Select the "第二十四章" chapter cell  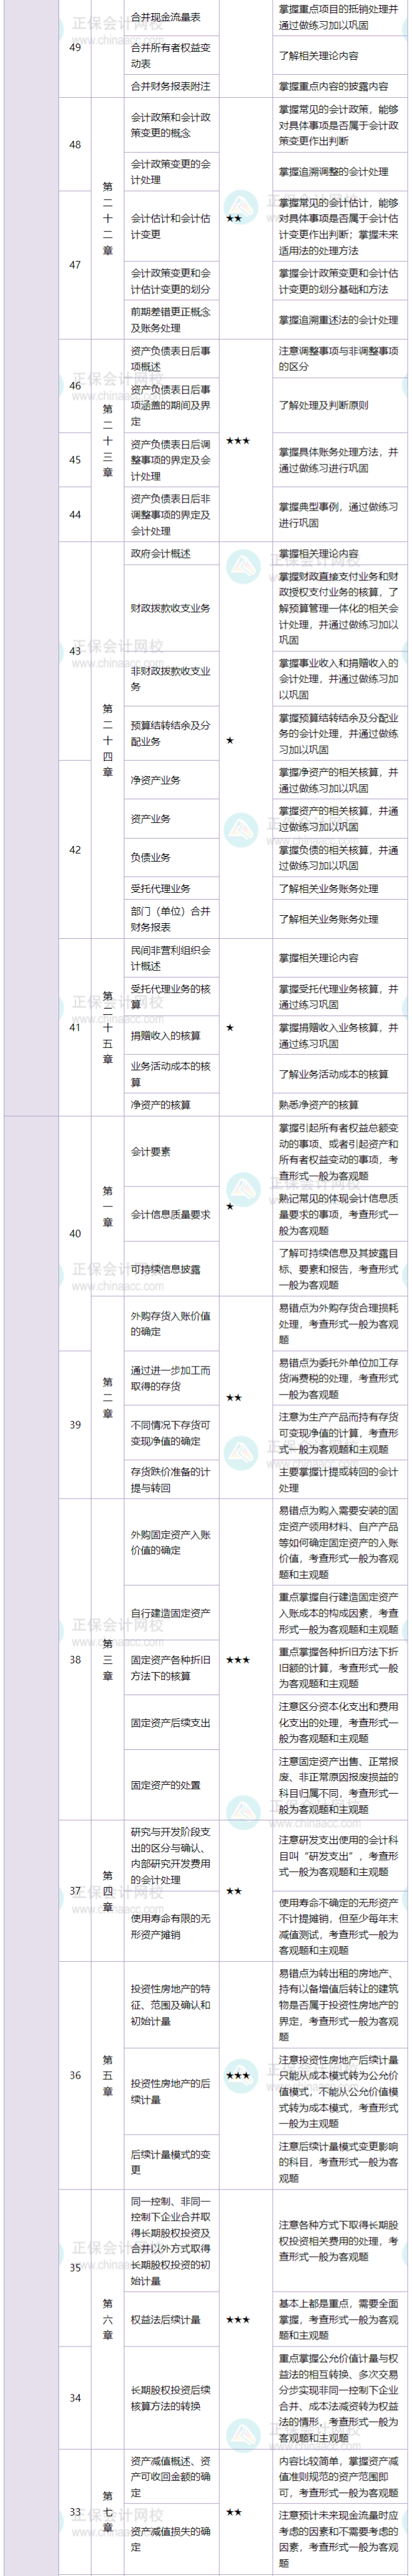108,740
